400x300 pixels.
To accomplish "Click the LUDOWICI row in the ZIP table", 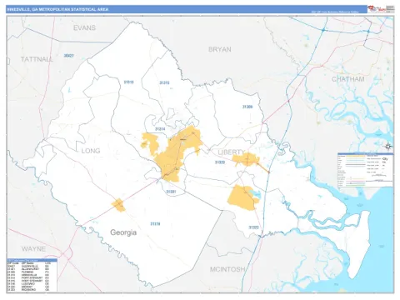I will tap(29, 283).
